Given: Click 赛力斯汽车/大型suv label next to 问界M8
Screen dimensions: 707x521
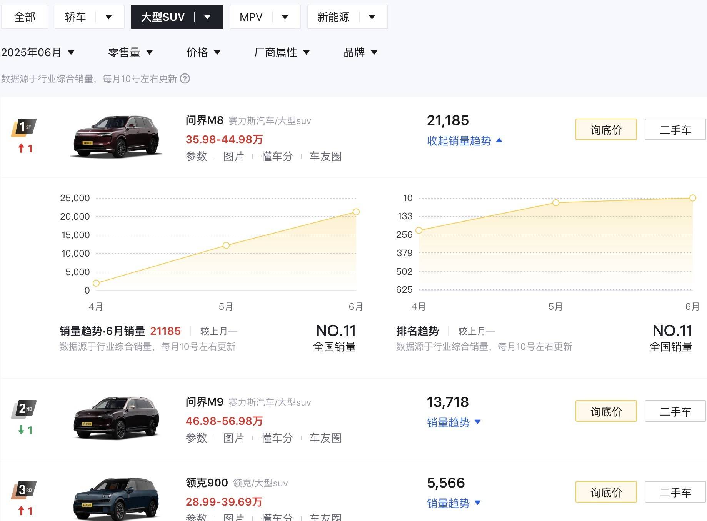Looking at the screenshot, I should pos(270,121).
